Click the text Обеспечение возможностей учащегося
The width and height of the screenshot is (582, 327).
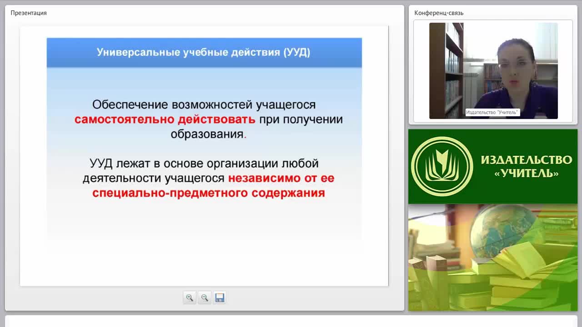pyautogui.click(x=204, y=105)
